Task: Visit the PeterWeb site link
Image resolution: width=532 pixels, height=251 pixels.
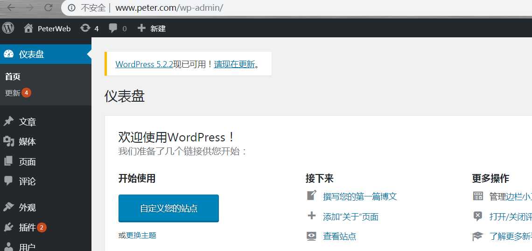Action: (x=54, y=29)
